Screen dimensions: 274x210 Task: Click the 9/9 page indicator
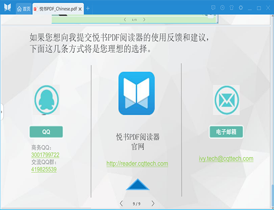click(136, 204)
